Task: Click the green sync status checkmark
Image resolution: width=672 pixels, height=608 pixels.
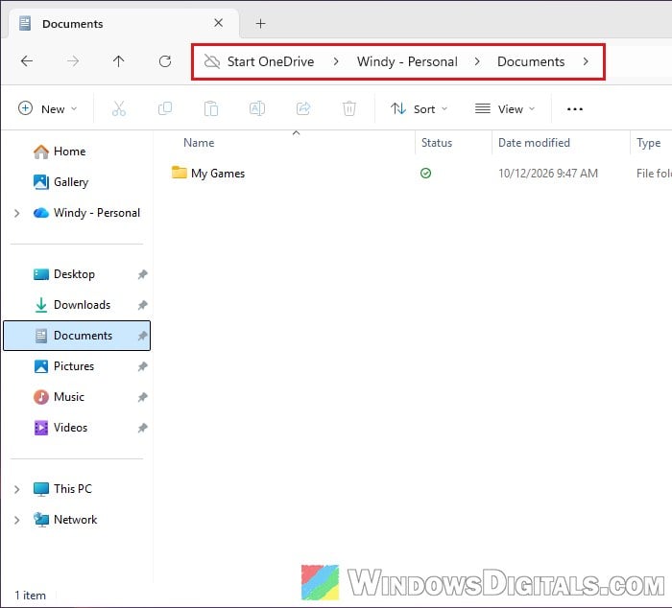Action: [x=425, y=174]
